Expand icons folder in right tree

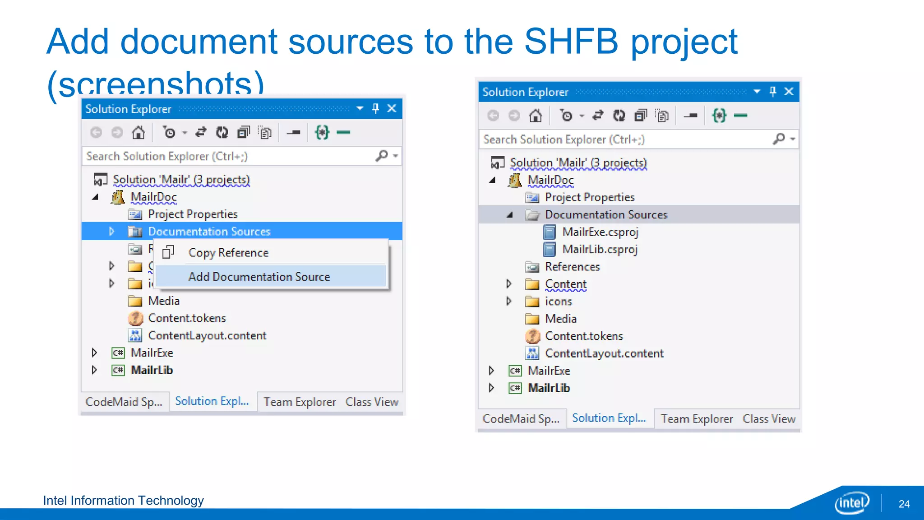pyautogui.click(x=508, y=301)
